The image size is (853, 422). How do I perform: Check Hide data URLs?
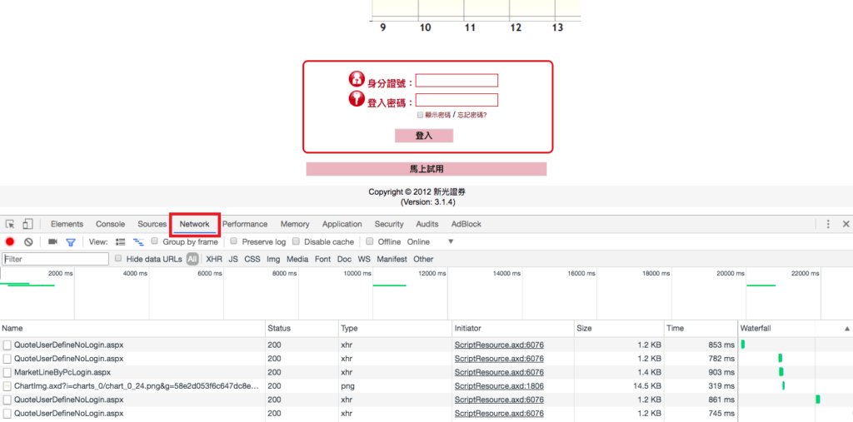click(118, 259)
